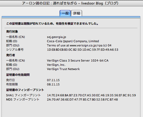Select the issuer organization VeriSign, Inc.
Viewport: 143px width, 117px height.
pos(56,65)
